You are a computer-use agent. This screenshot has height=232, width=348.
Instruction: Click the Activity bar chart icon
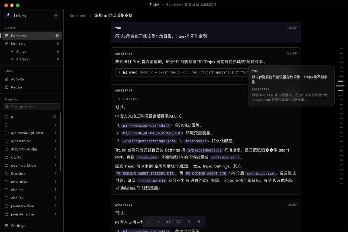[7, 79]
